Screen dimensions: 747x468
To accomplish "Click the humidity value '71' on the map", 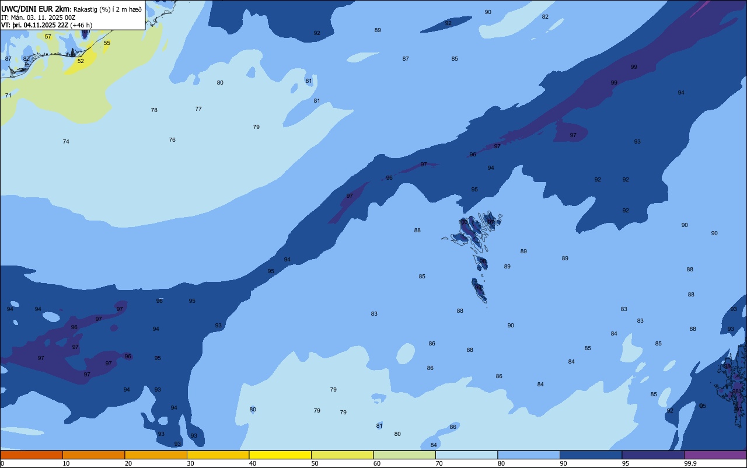I will pos(8,96).
